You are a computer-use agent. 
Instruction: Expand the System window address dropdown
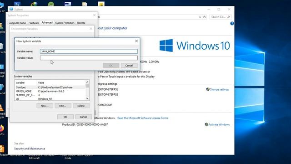[200, 17]
